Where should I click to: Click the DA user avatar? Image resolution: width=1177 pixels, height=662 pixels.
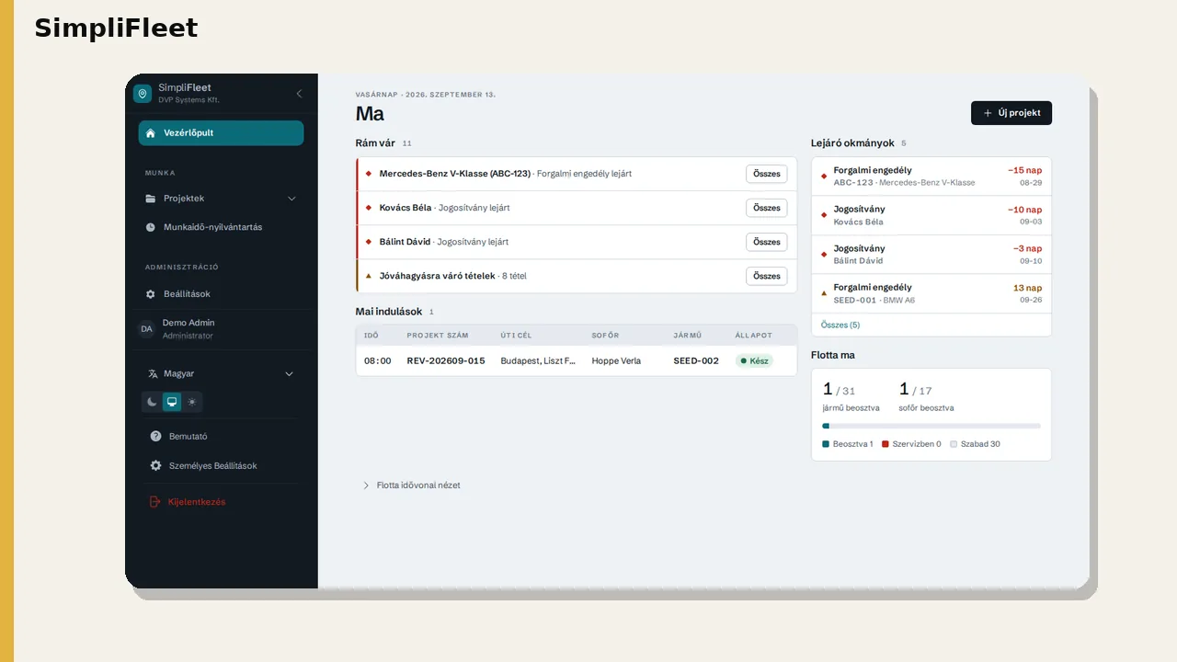click(146, 329)
